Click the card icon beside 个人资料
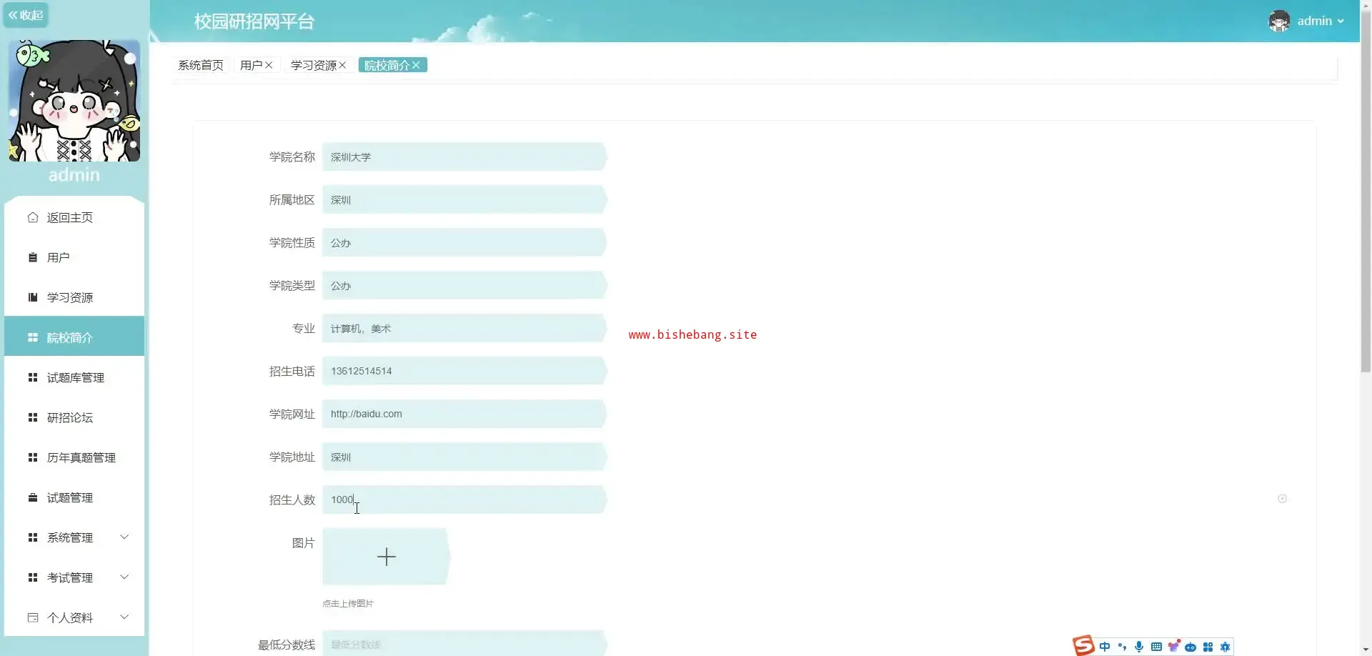Screen dimensions: 1372x656 tap(33, 617)
